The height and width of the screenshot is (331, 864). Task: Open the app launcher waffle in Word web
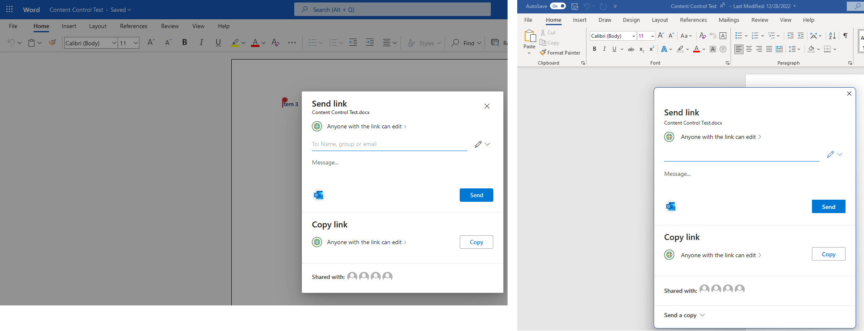9,9
